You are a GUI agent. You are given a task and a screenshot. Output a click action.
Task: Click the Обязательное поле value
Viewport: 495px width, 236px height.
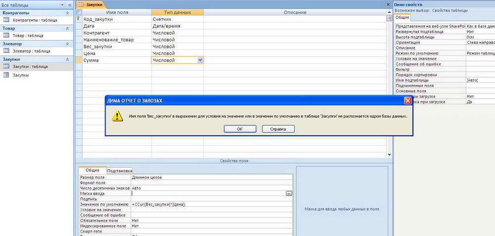coord(211,221)
